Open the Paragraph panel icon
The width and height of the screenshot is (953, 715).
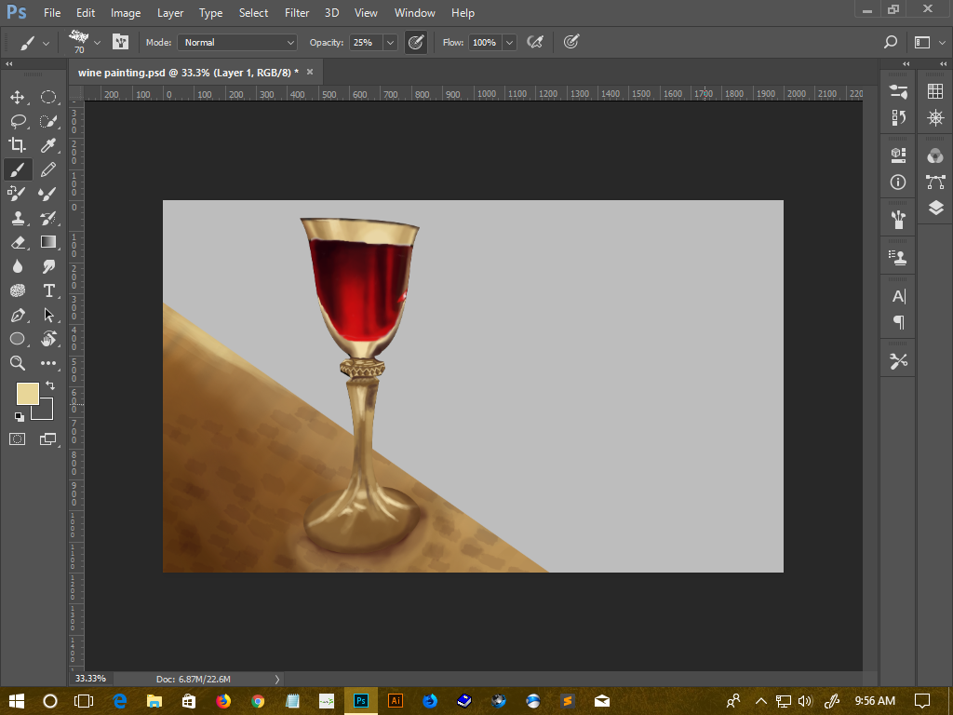click(898, 322)
